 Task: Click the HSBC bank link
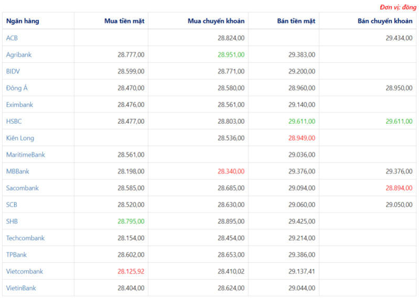click(x=14, y=121)
